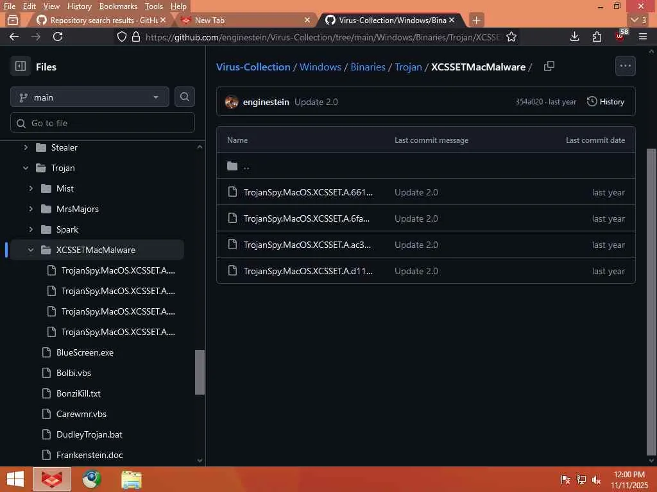Click the globe app taskbar icon
This screenshot has width=657, height=492.
point(92,479)
